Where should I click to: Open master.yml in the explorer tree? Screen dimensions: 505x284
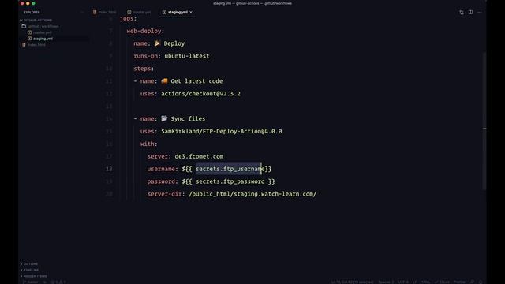39,32
